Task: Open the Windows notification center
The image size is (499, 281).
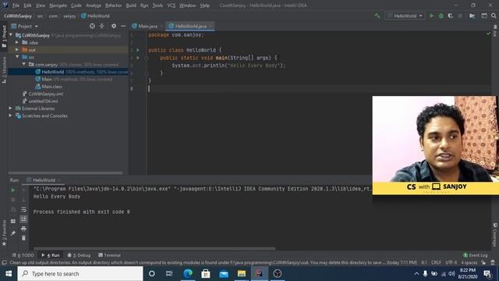Action: pos(487,273)
